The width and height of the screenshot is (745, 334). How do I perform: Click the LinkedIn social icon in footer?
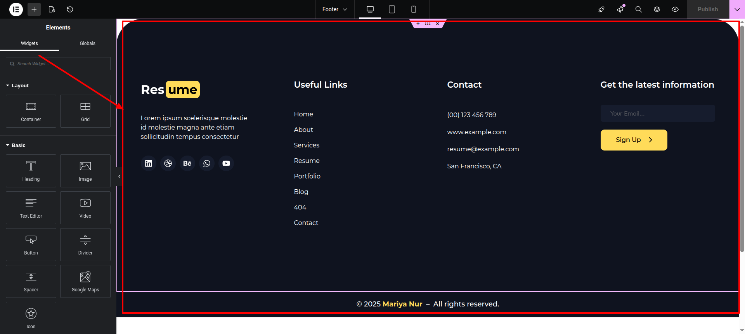pos(149,163)
